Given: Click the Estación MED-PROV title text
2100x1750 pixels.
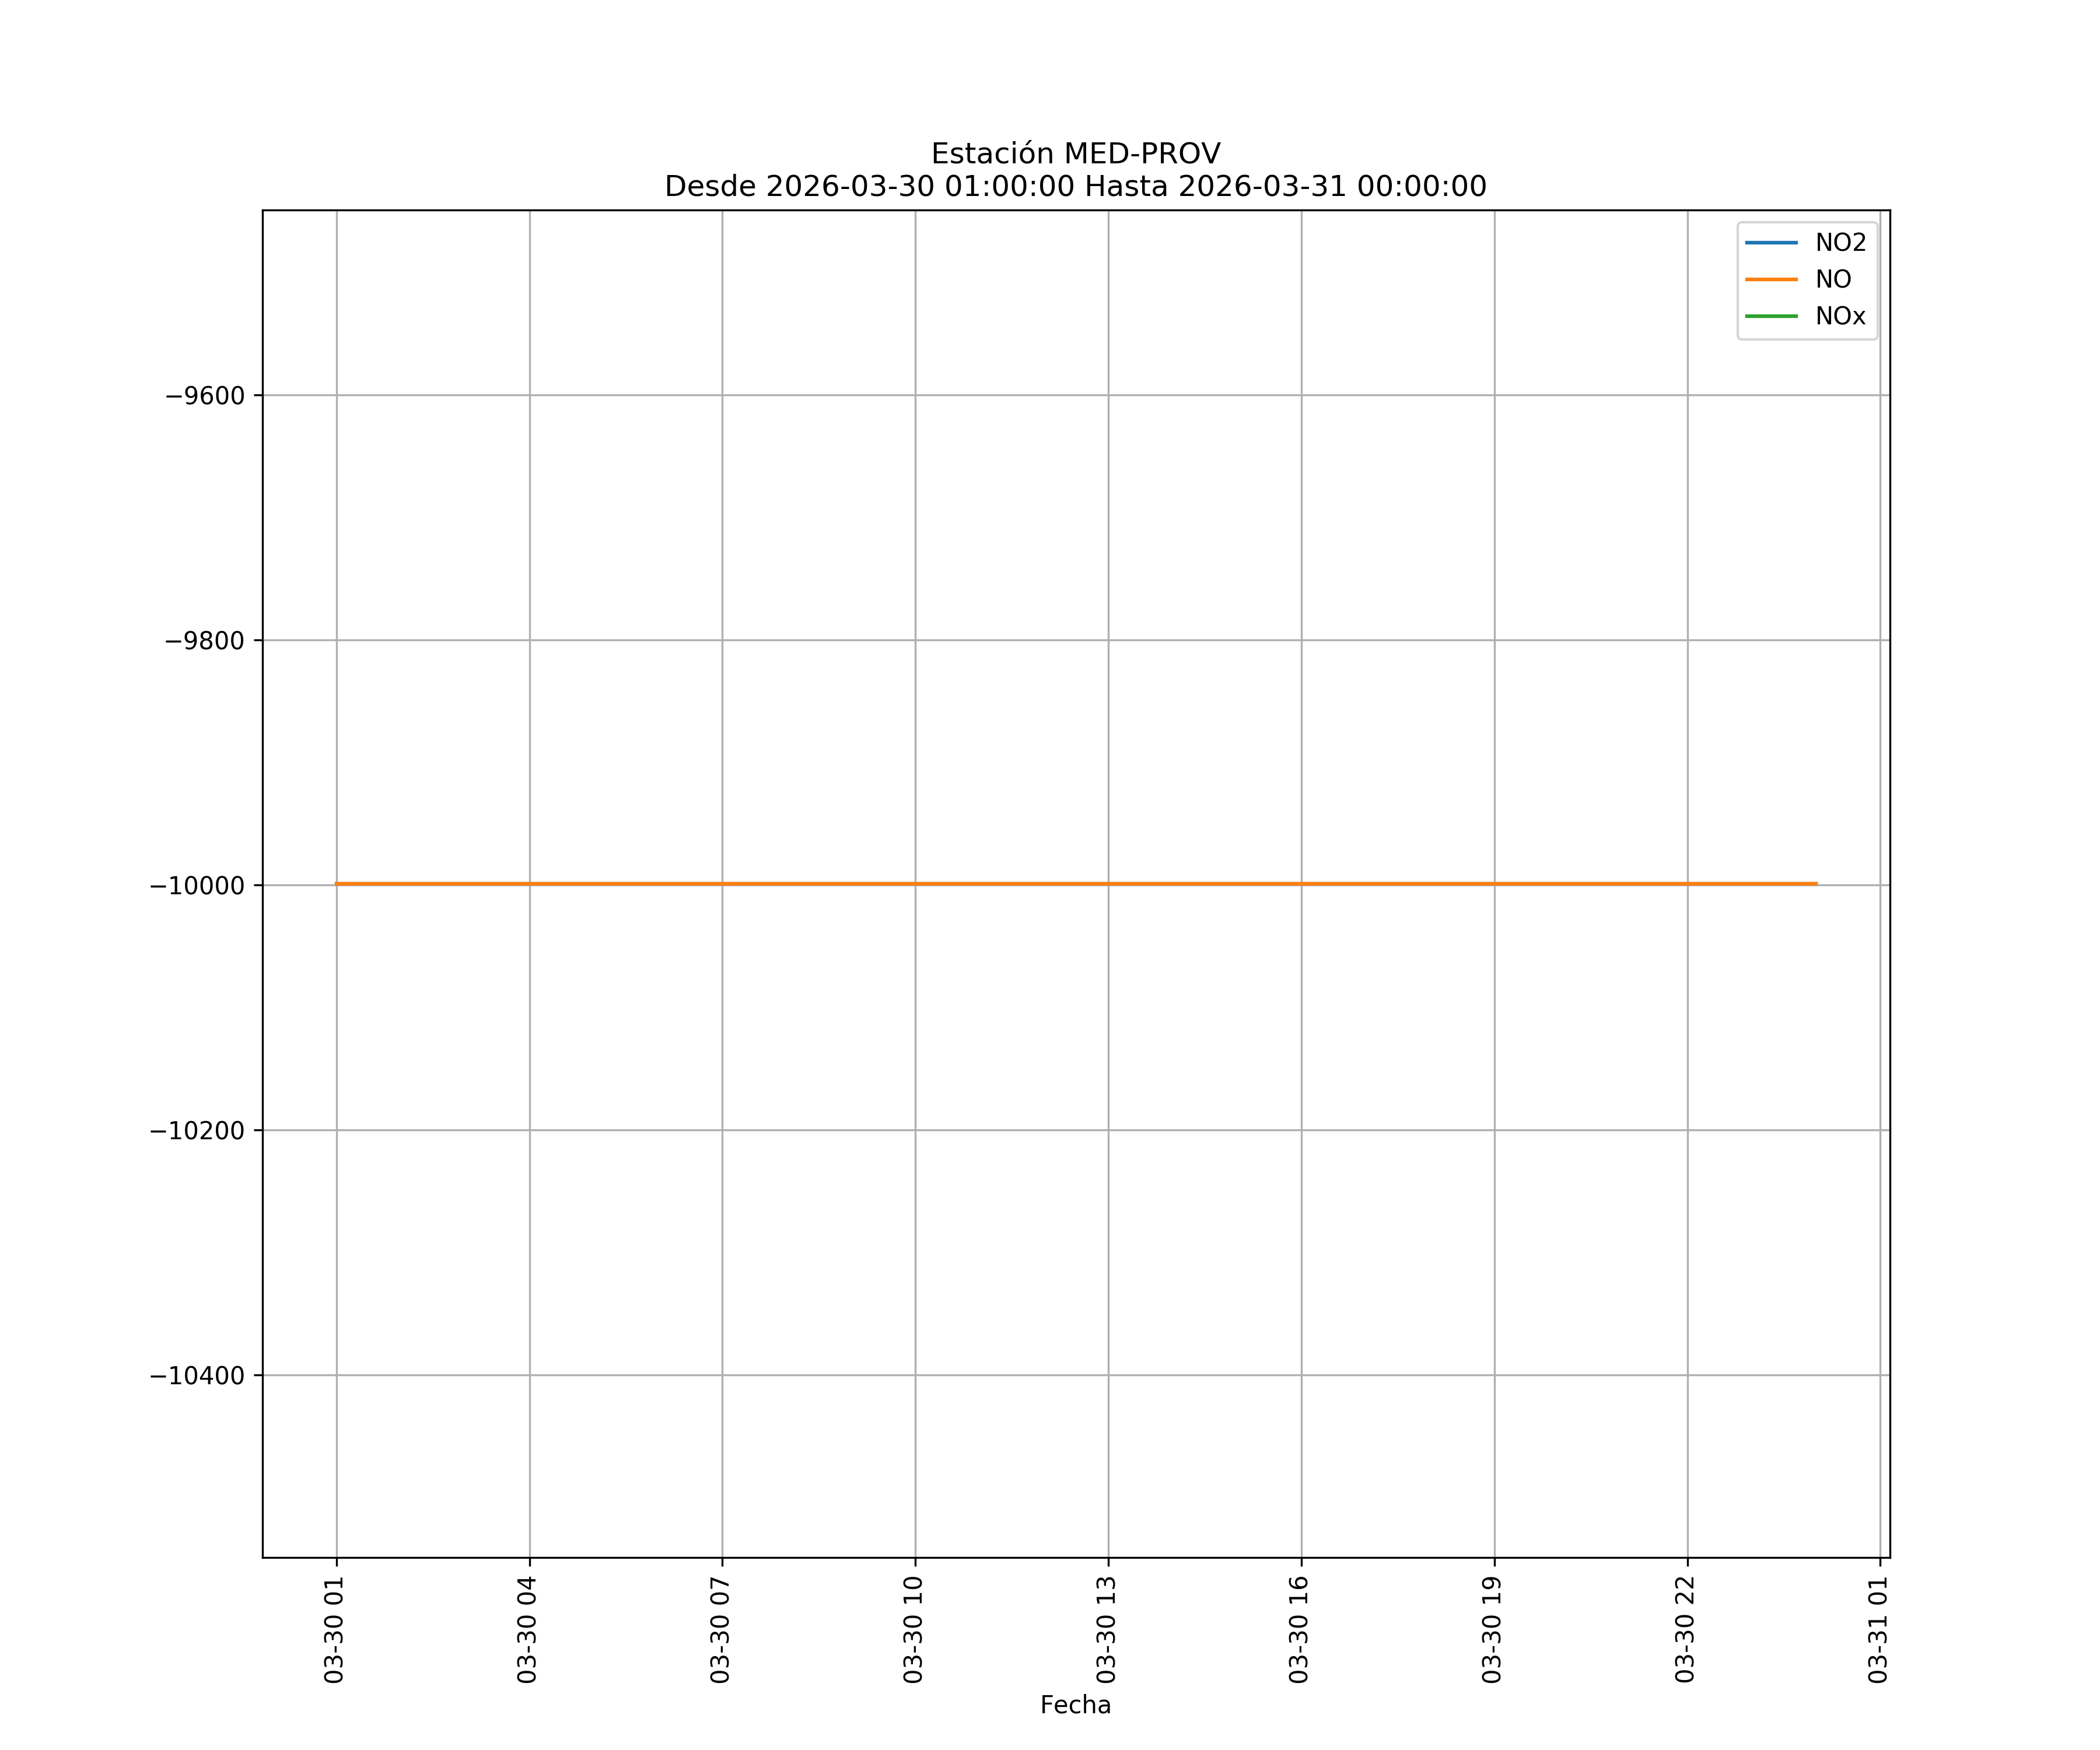Looking at the screenshot, I should 1075,154.
